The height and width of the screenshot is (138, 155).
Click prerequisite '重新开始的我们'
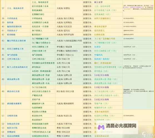[102, 112]
